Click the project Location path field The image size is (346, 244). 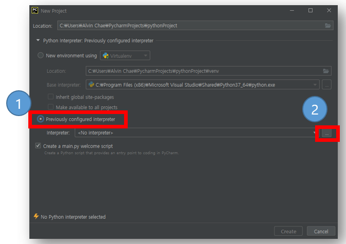195,25
